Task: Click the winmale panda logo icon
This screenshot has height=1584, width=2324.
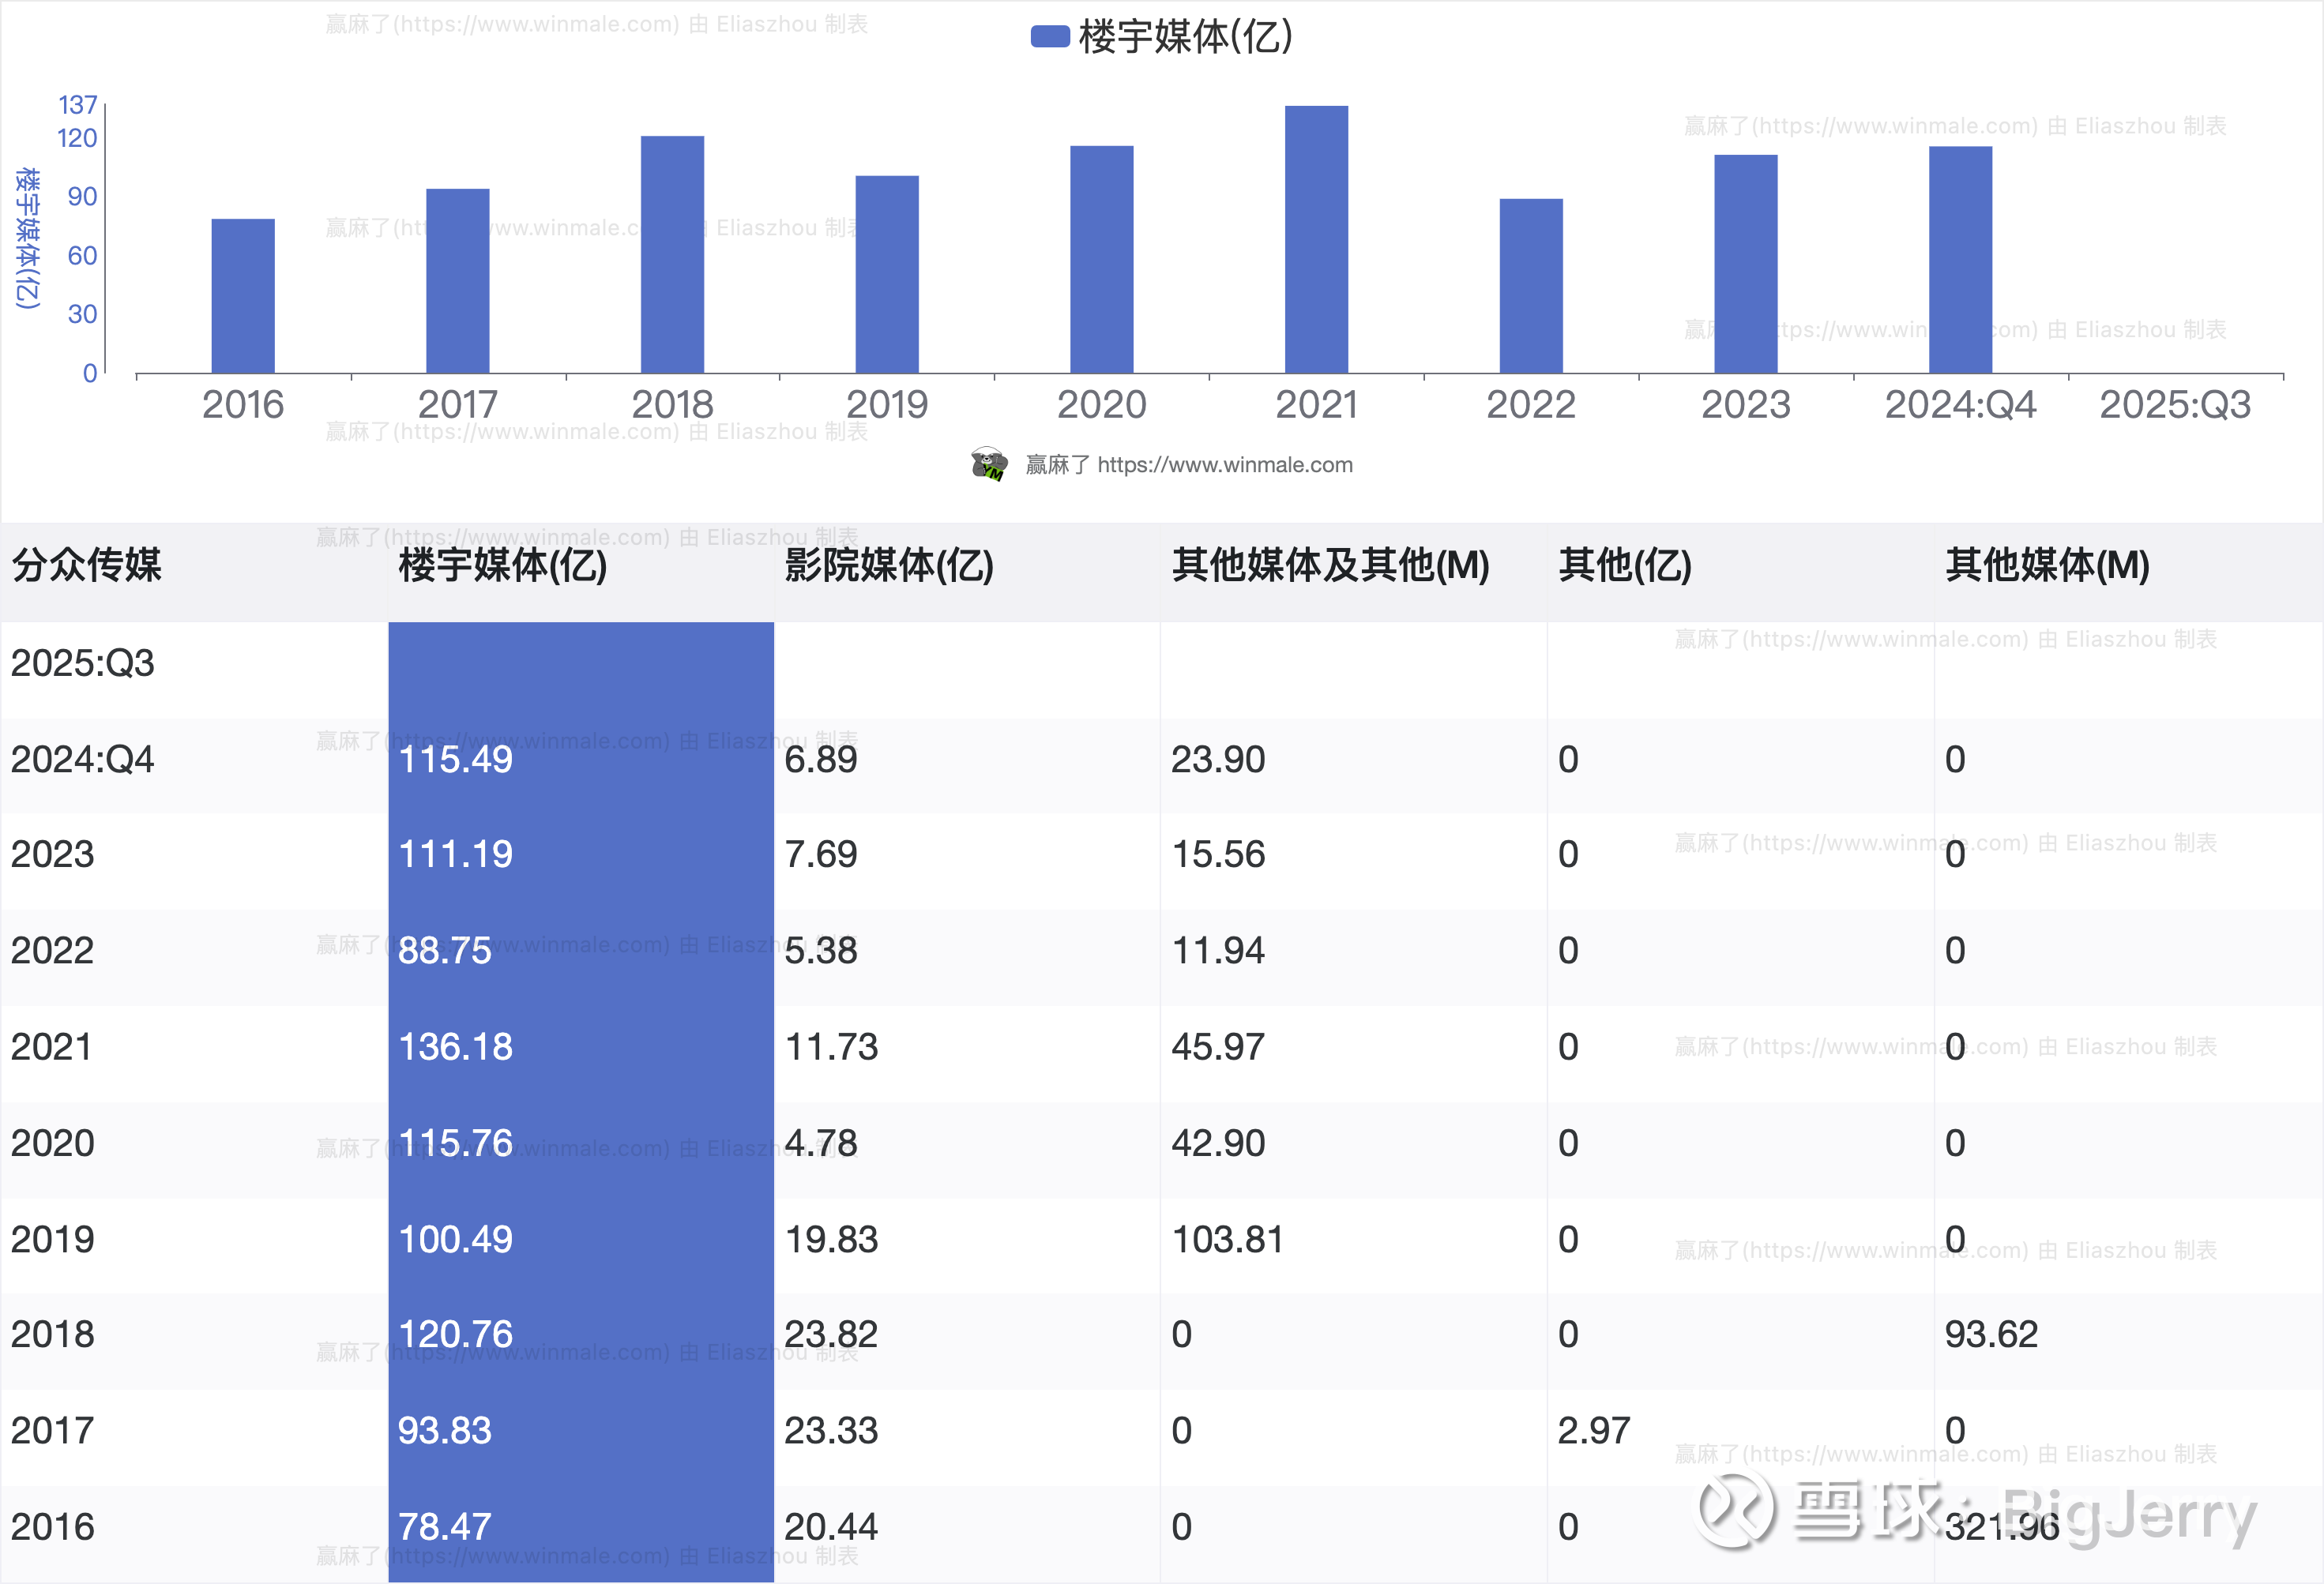Action: pos(988,464)
